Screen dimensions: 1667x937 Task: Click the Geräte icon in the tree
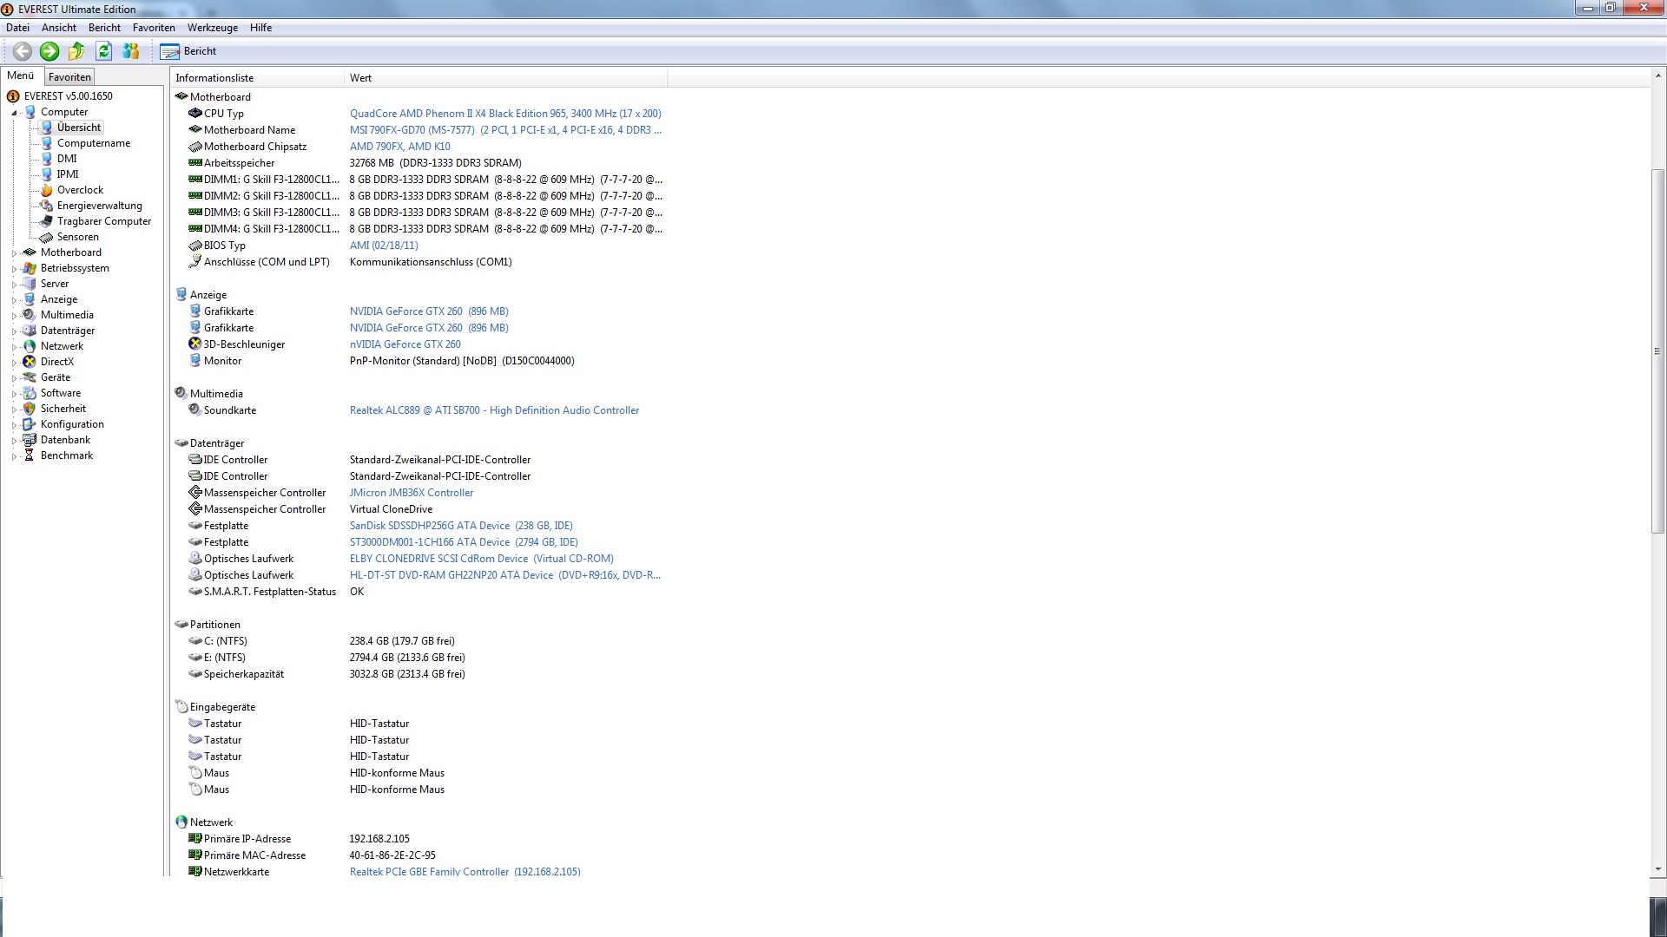30,377
